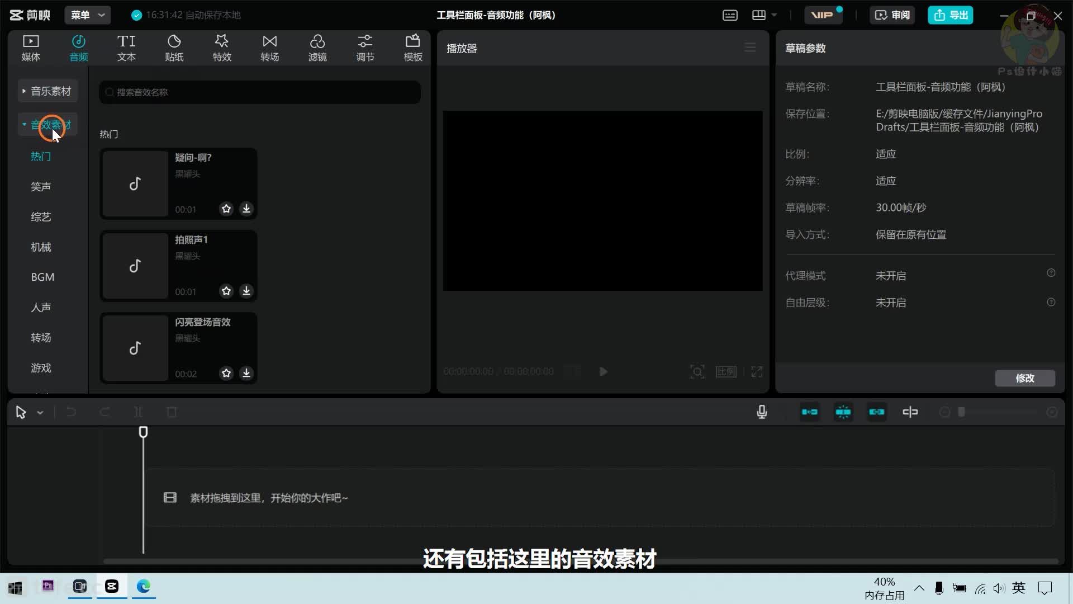
Task: Click the VIP badge button
Action: pos(823,15)
